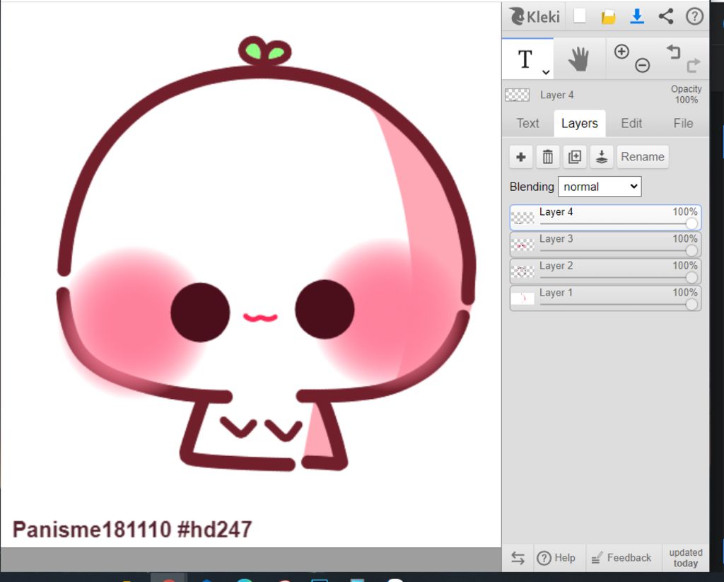Switch to the Layers tab
The width and height of the screenshot is (724, 582).
(580, 123)
